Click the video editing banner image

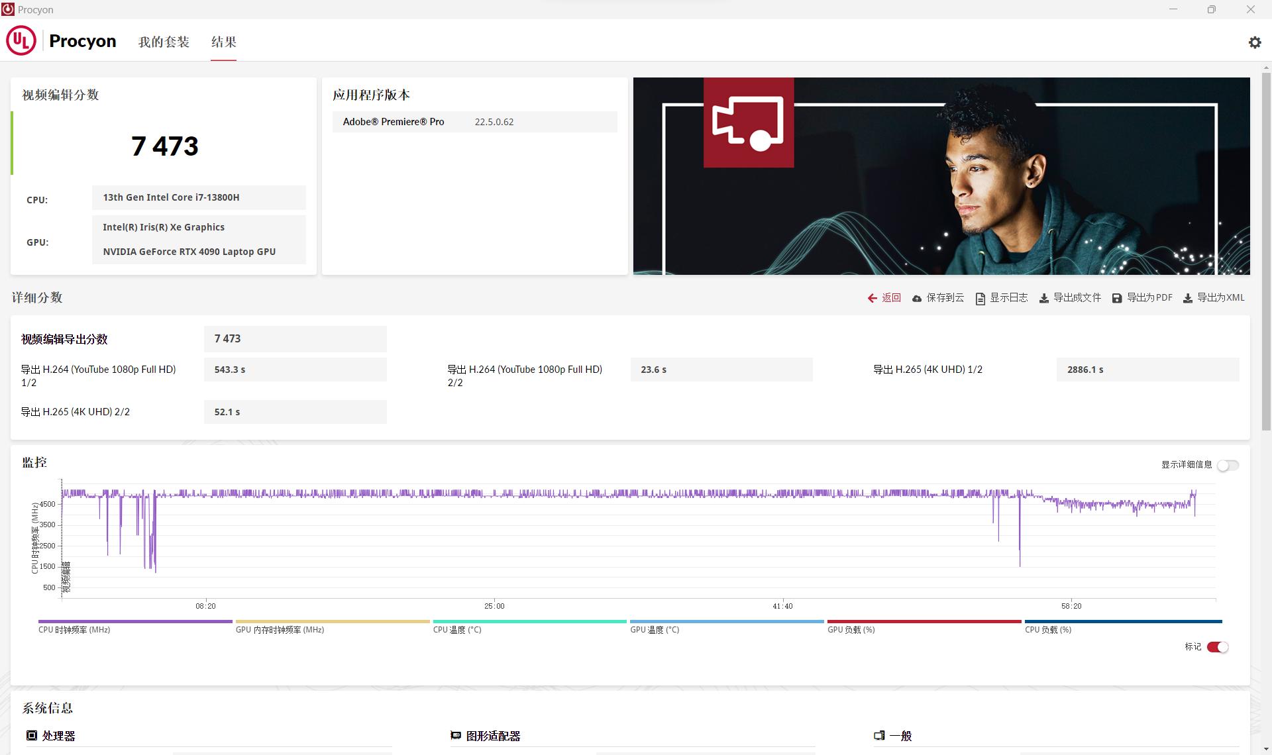(x=941, y=176)
